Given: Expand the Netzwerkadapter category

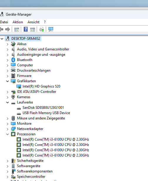Looking at the screenshot, I should click(x=7, y=129).
